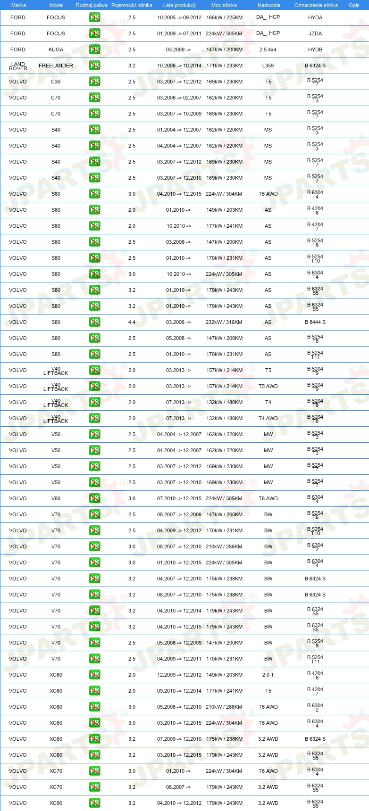Click petrol fuel icon in Ford Focus JZDA row
369x811 pixels.
point(94,33)
